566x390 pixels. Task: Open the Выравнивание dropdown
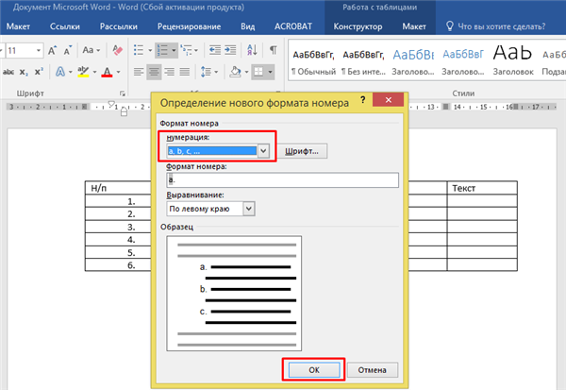click(x=249, y=209)
